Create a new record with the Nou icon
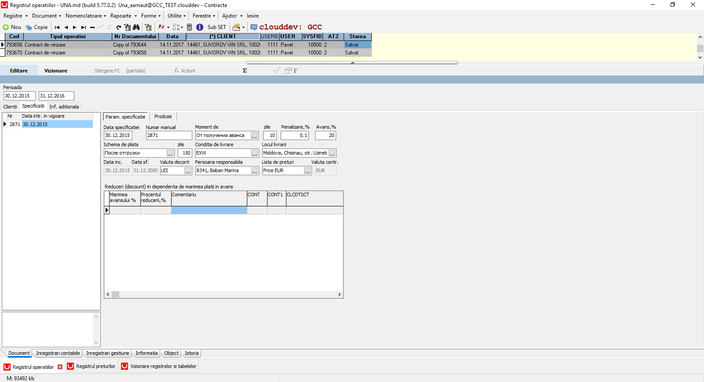 click(6, 27)
